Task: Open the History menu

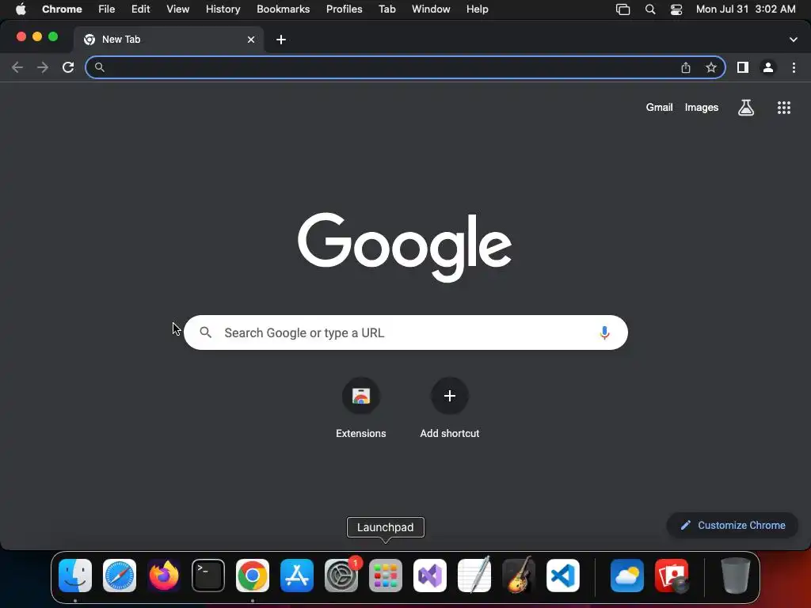Action: pyautogui.click(x=223, y=9)
